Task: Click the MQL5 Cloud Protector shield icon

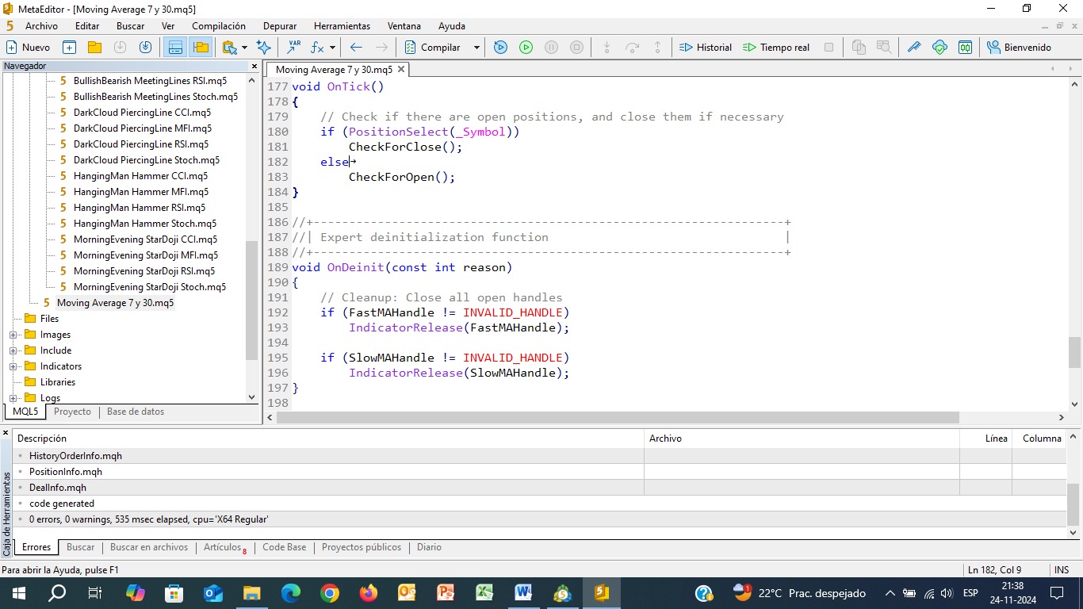Action: pyautogui.click(x=939, y=48)
